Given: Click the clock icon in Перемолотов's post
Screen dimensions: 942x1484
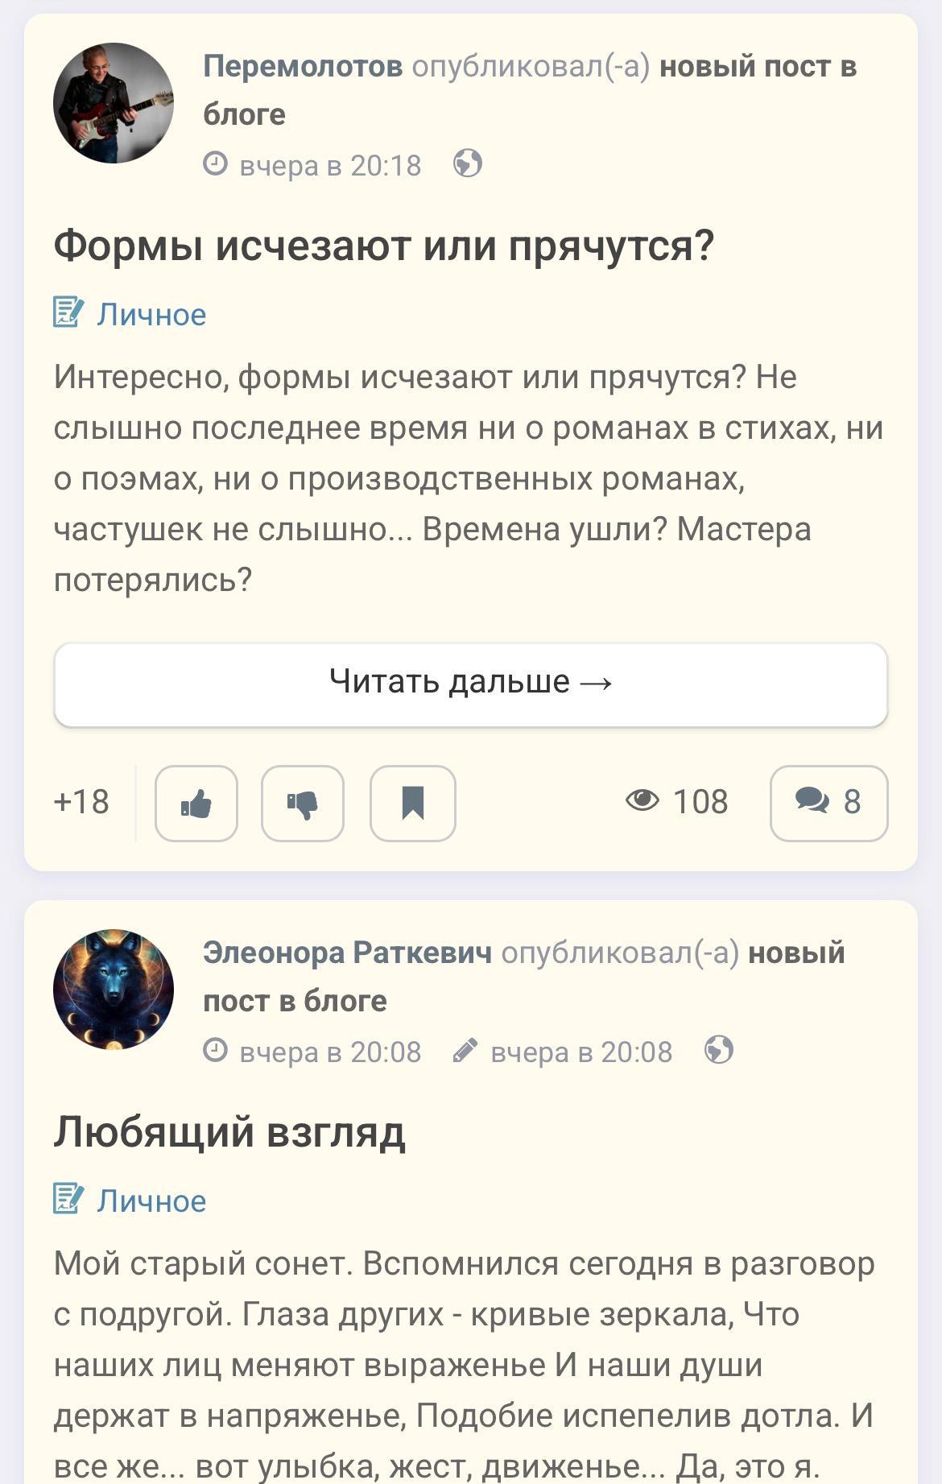Looking at the screenshot, I should coord(215,163).
